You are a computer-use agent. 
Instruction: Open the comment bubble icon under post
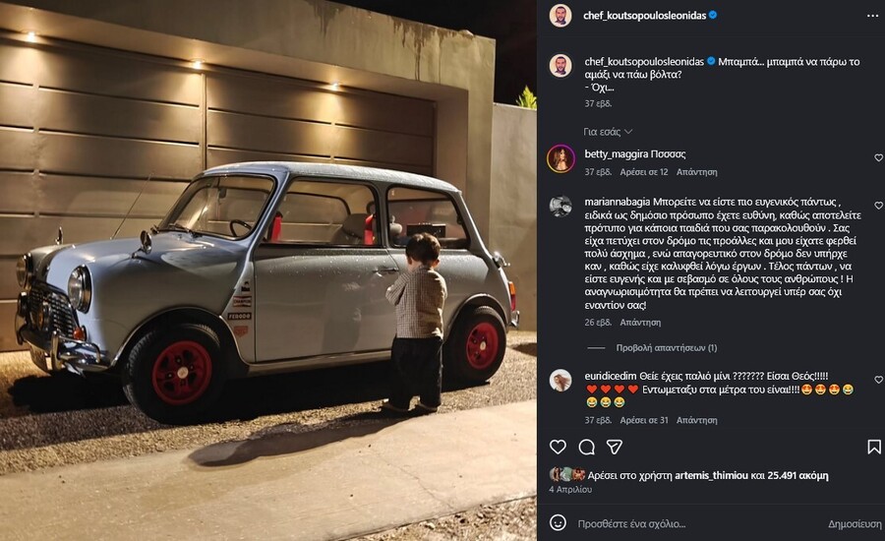587,448
